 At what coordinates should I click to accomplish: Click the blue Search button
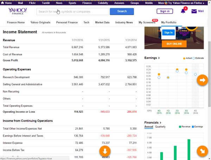click(x=122, y=11)
